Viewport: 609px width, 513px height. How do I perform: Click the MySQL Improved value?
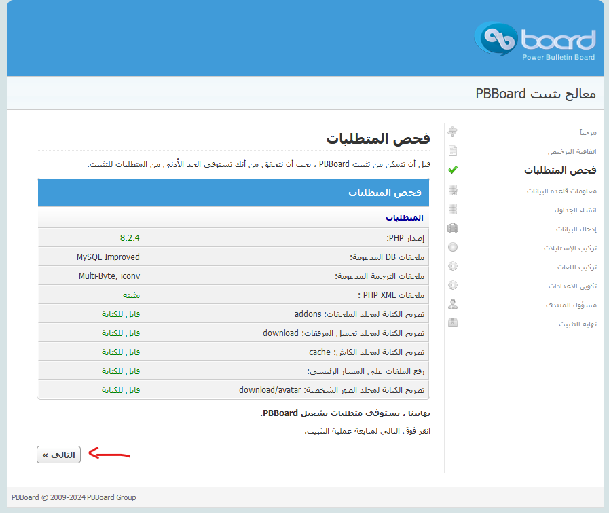pos(108,257)
